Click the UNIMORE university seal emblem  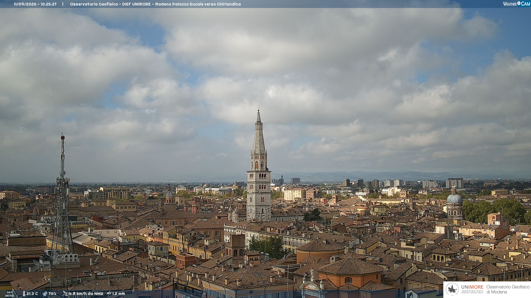452,289
